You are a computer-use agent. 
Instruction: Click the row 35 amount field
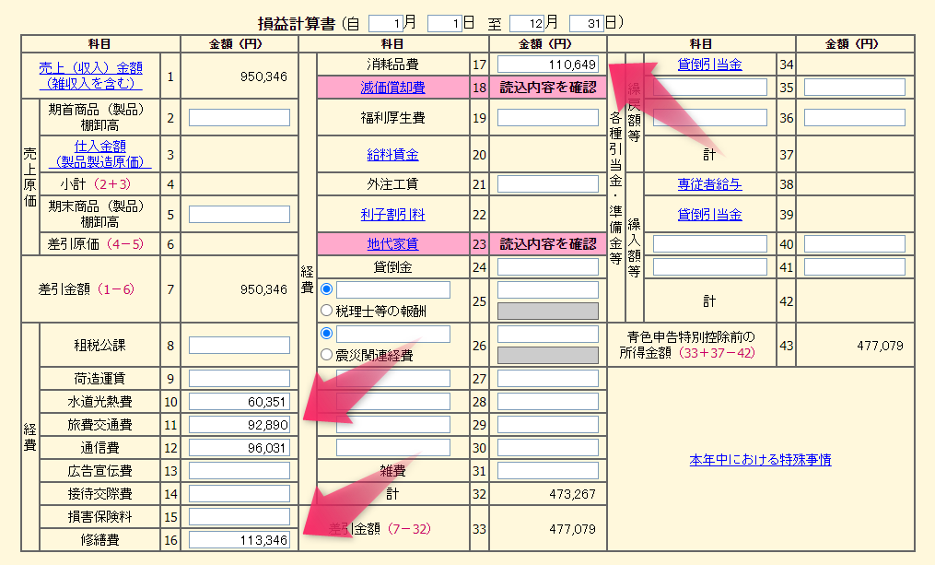tap(855, 88)
